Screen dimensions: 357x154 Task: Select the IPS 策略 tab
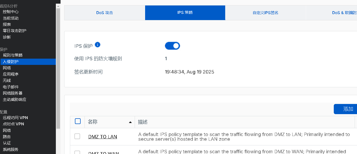click(185, 13)
